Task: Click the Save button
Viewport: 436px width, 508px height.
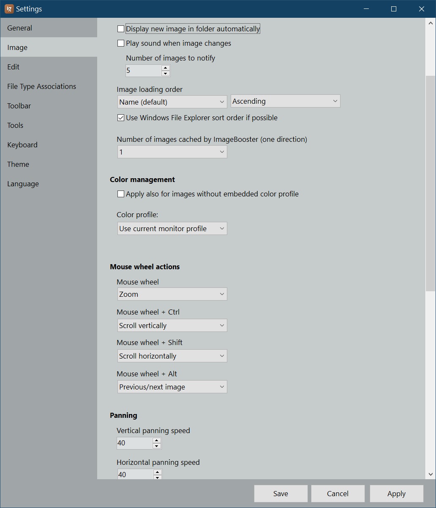Action: (x=281, y=494)
